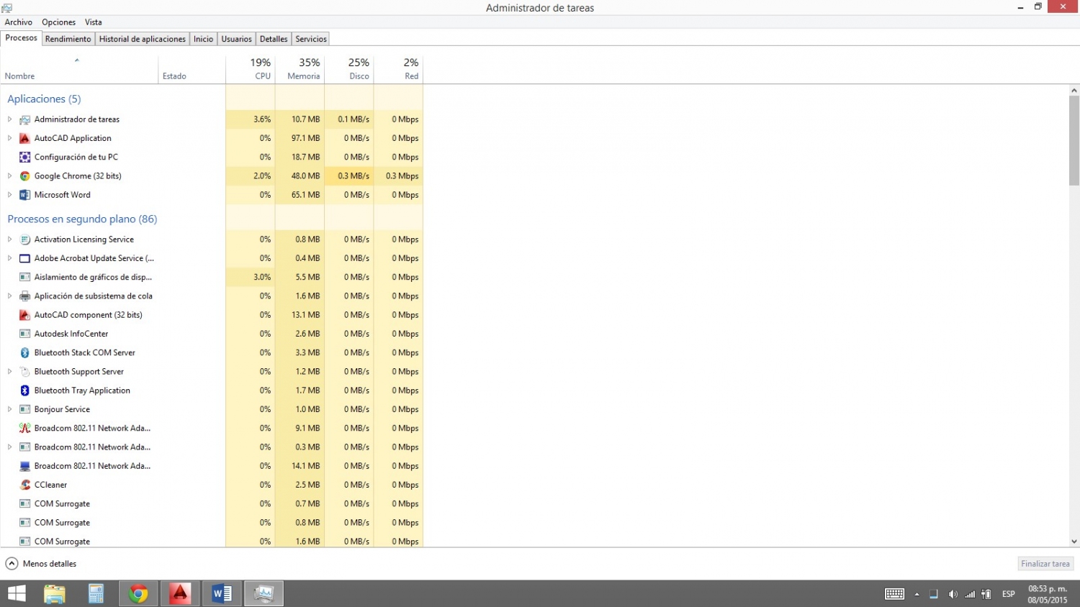Switch to the Servicios tab
The width and height of the screenshot is (1080, 607).
pyautogui.click(x=311, y=39)
